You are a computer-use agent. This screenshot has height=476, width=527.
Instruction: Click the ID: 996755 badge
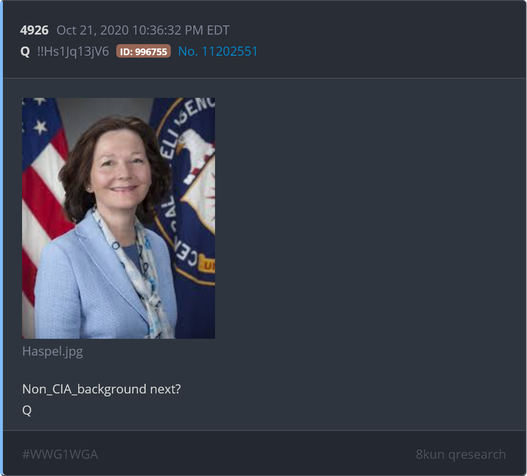144,51
